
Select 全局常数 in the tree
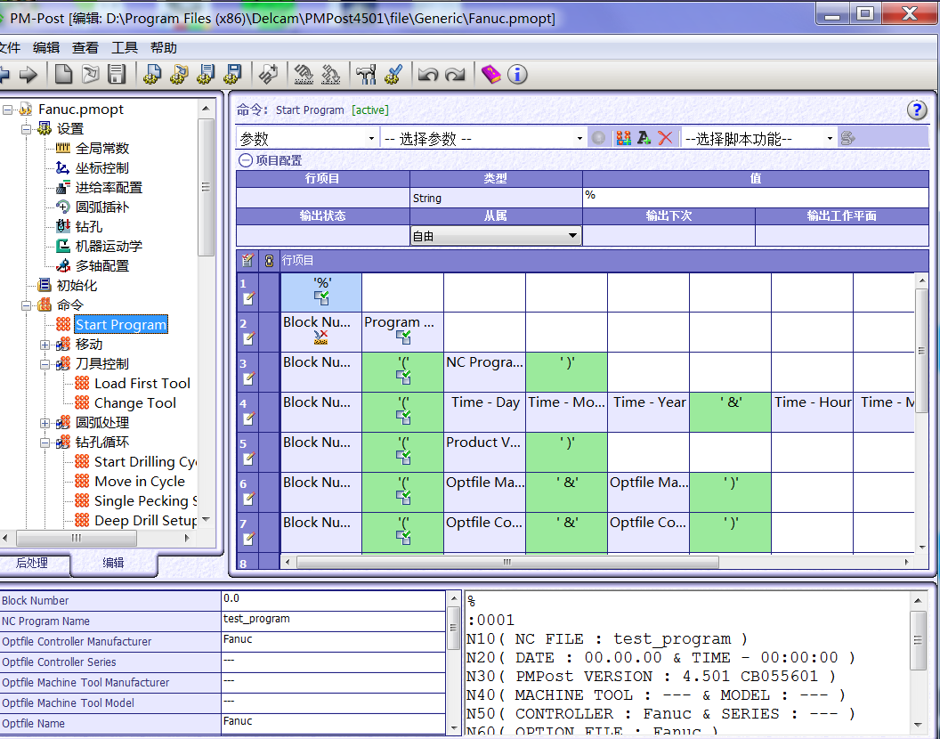point(101,148)
